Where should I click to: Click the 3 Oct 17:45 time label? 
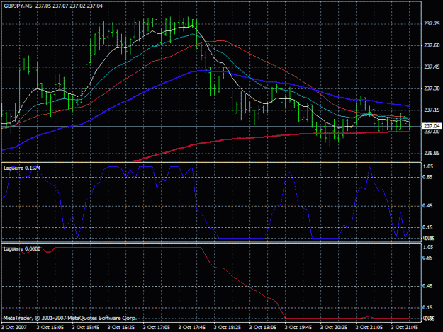pyautogui.click(x=192, y=328)
